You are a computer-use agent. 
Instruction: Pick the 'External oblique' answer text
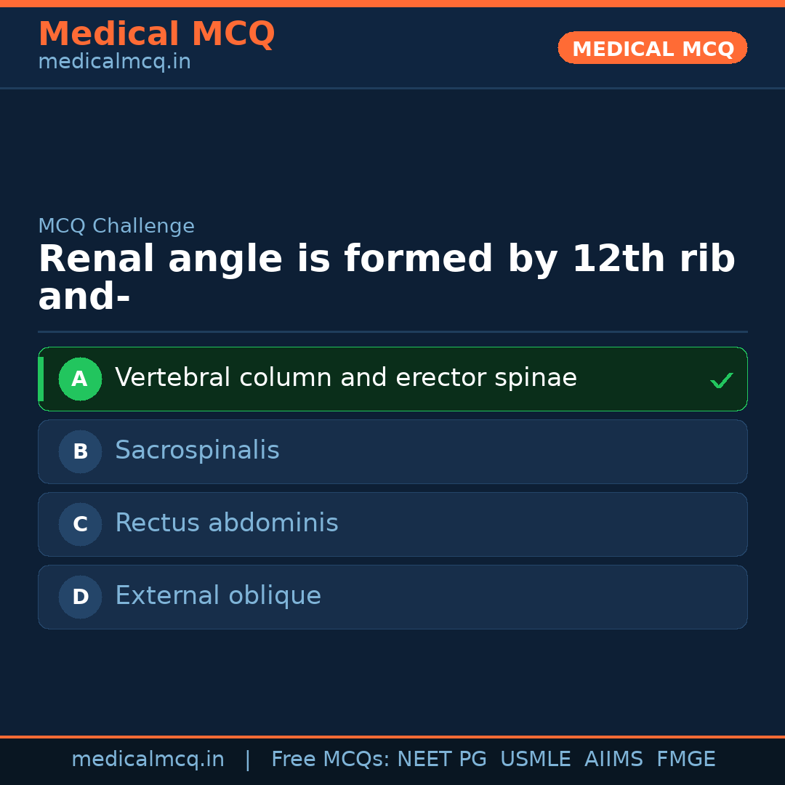(x=217, y=596)
